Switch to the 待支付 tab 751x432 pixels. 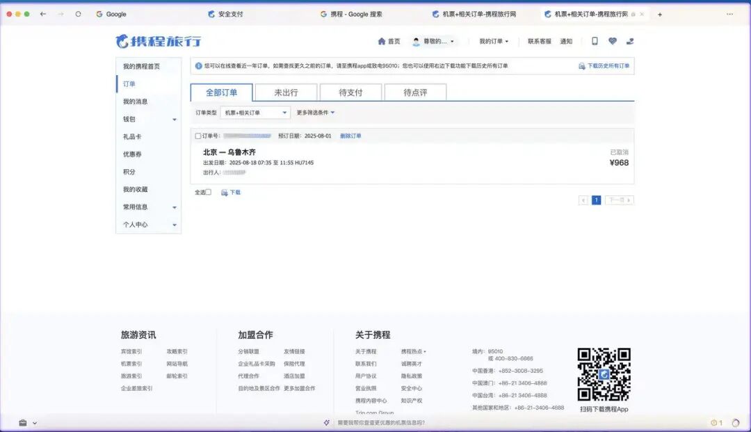point(350,93)
